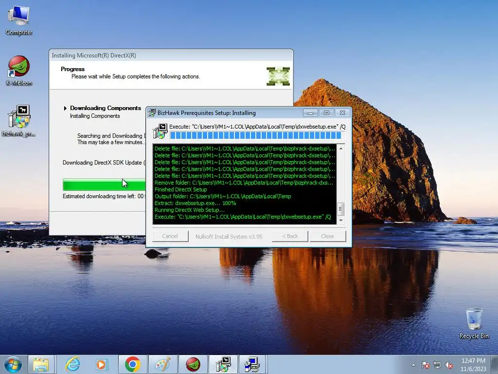Select 'Extract: dxwebsetup.exe... 100%' log line
Screen dimensions: 498x374
coord(196,203)
